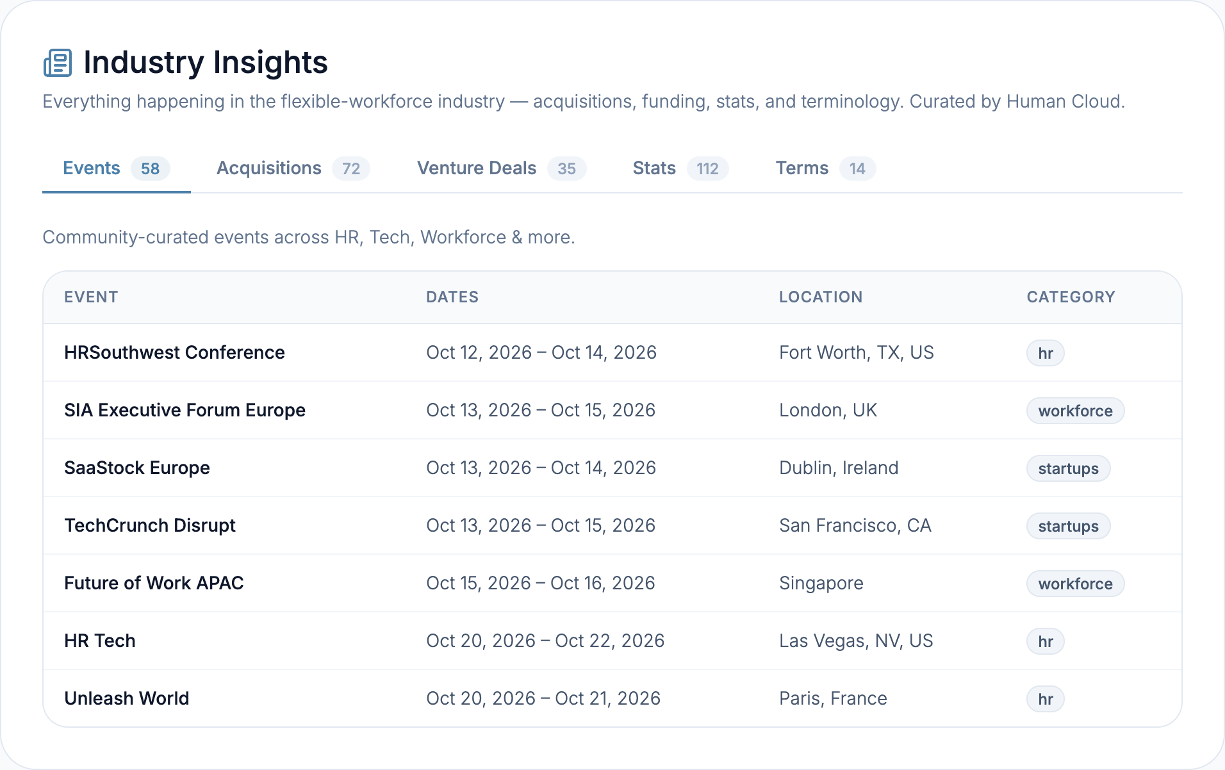Select the SaaStock Europe event row
The height and width of the screenshot is (770, 1225).
[x=612, y=468]
